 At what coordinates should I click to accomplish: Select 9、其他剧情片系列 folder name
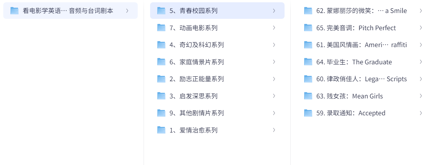(197, 113)
